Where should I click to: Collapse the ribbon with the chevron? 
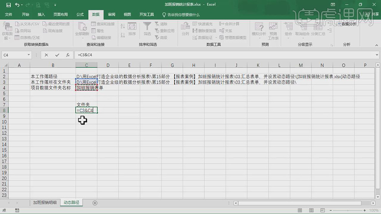(376, 45)
